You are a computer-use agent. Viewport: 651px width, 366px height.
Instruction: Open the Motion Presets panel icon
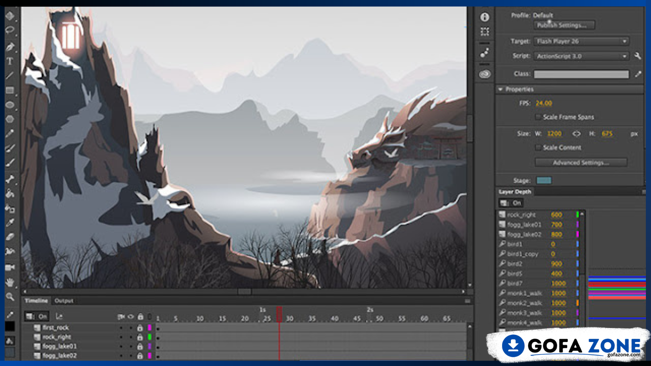485,53
